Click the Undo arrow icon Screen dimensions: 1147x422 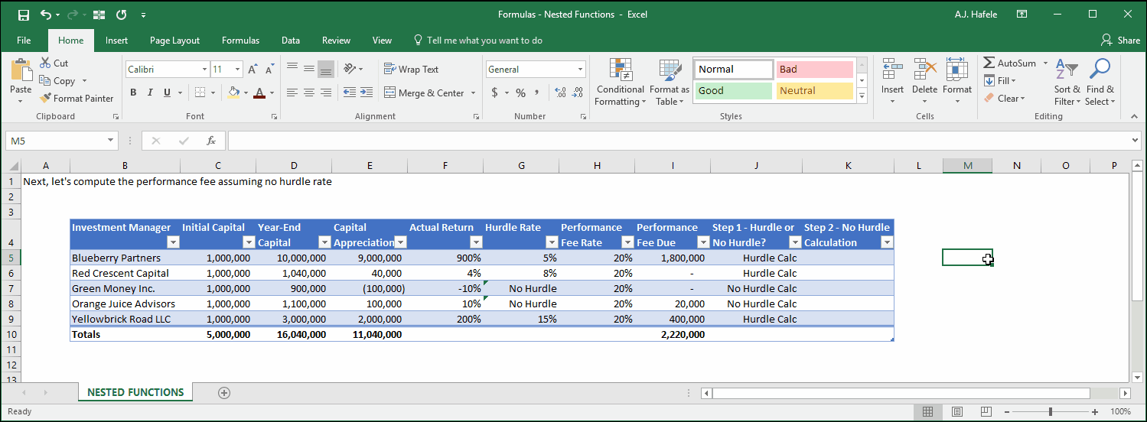46,15
